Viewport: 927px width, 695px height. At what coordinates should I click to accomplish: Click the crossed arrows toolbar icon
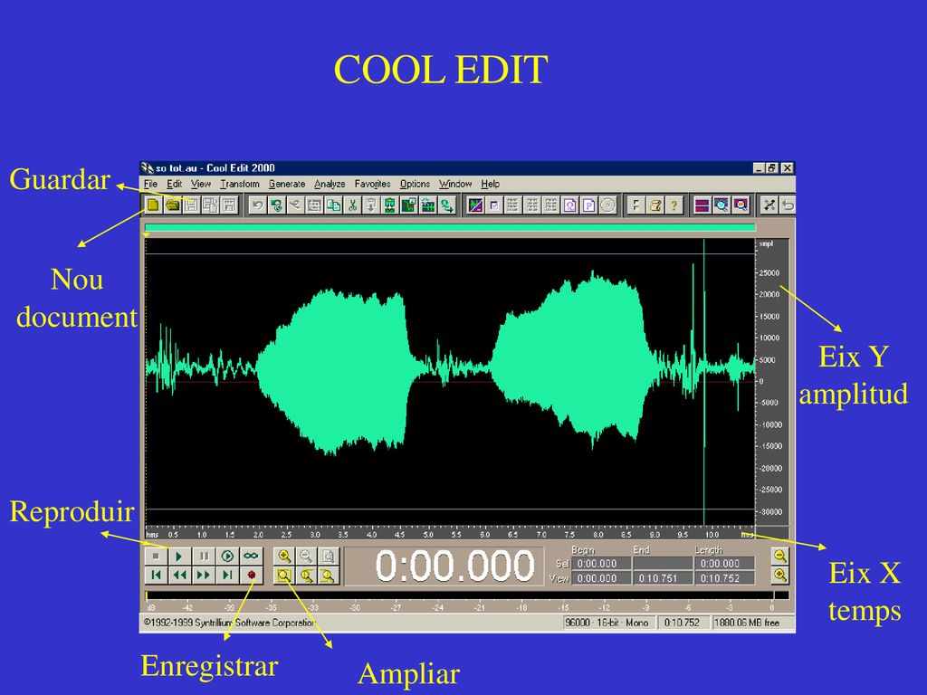point(769,205)
